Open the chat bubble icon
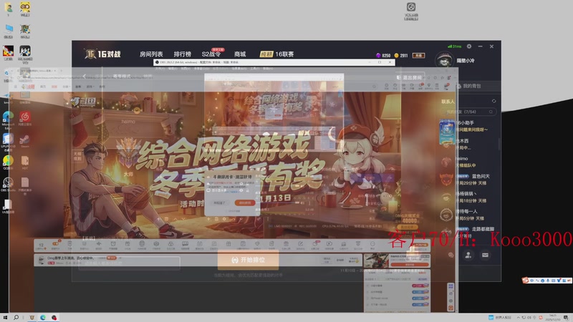The image size is (573, 322). [451, 255]
